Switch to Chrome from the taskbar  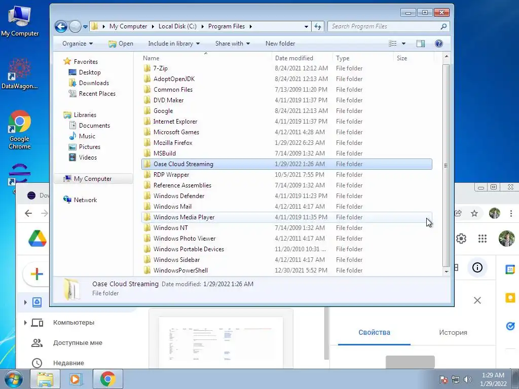click(x=107, y=379)
